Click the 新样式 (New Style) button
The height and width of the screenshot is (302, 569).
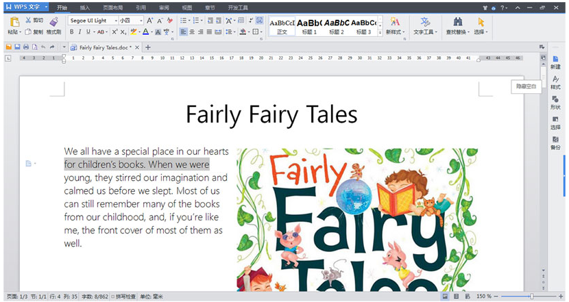pos(395,25)
